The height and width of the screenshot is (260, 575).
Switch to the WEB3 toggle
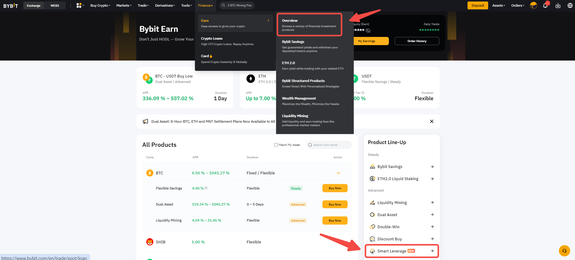click(x=55, y=5)
